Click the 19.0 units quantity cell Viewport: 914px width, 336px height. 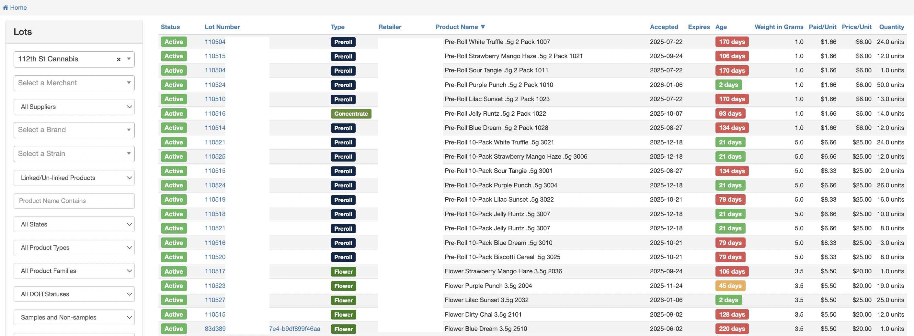coord(890,286)
